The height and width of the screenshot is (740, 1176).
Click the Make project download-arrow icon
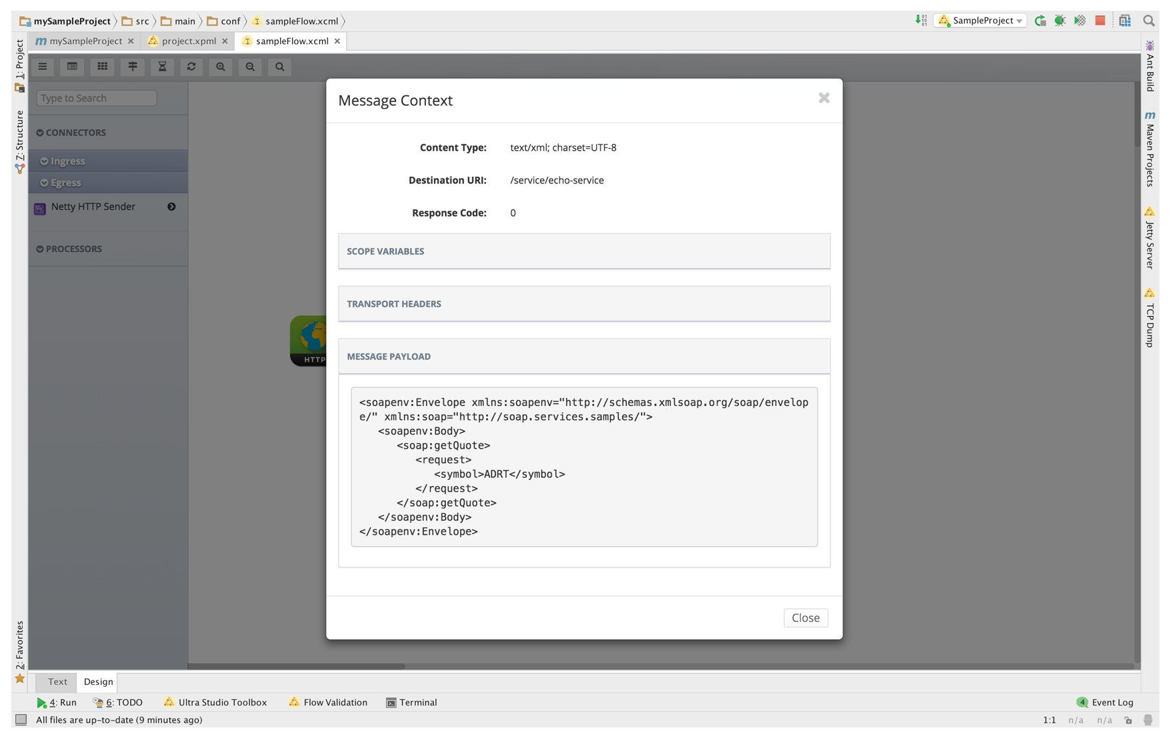[x=921, y=21]
